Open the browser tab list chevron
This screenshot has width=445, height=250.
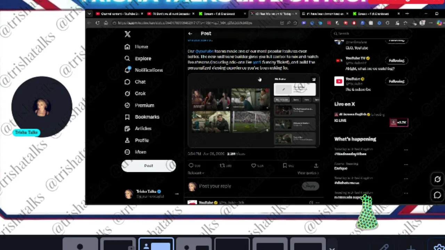pyautogui.click(x=89, y=14)
